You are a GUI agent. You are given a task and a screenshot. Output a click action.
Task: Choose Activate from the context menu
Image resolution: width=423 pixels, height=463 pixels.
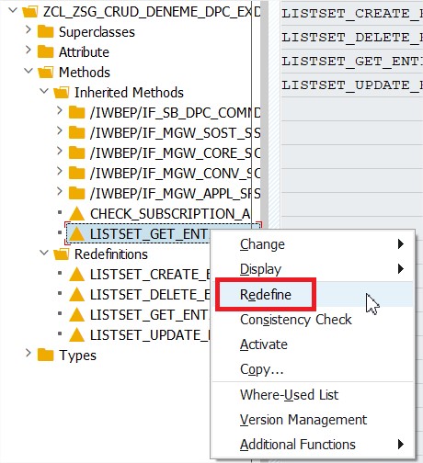tap(264, 344)
